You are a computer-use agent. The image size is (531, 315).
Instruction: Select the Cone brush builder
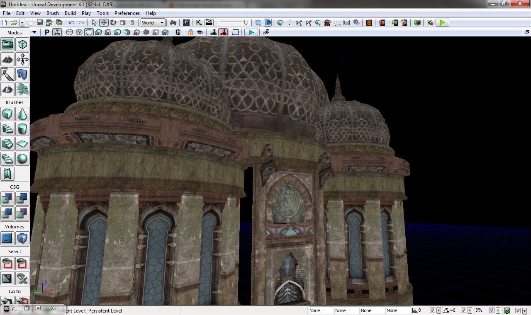22,114
